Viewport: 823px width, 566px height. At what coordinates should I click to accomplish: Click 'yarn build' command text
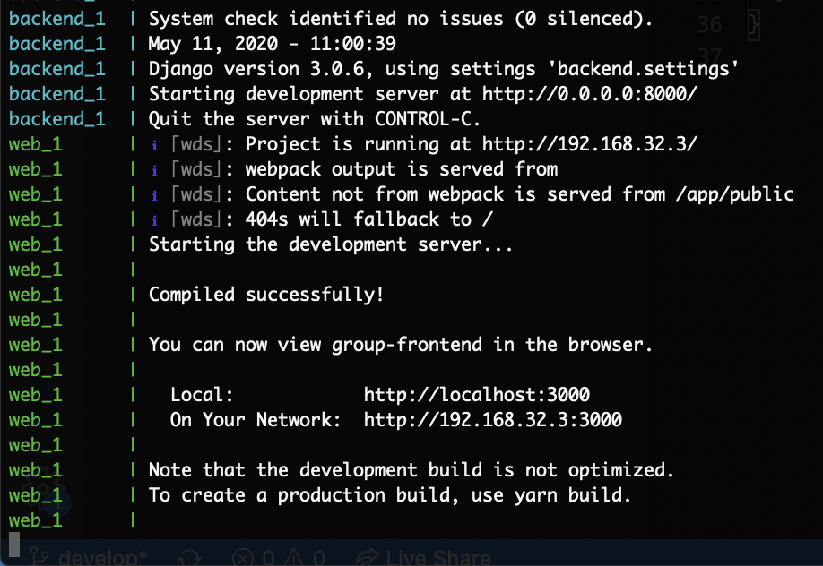coord(570,495)
